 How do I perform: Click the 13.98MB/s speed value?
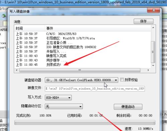point(146,129)
